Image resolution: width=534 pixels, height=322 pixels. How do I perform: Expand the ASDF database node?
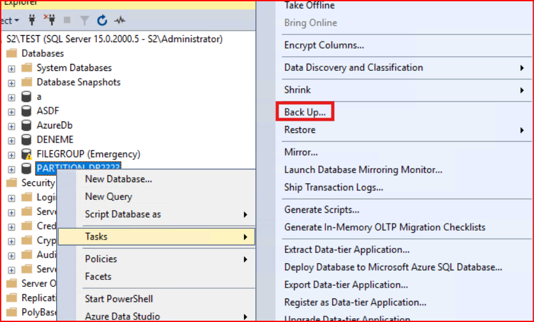click(x=11, y=111)
